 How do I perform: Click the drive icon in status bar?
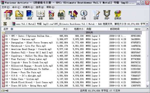pyautogui.click(x=3, y=91)
